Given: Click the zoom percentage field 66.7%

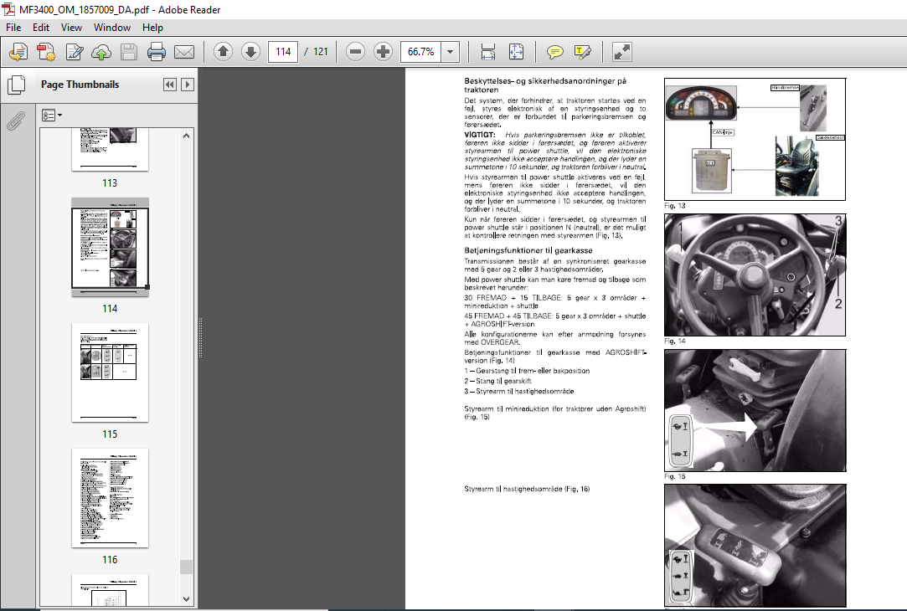Looking at the screenshot, I should 420,51.
